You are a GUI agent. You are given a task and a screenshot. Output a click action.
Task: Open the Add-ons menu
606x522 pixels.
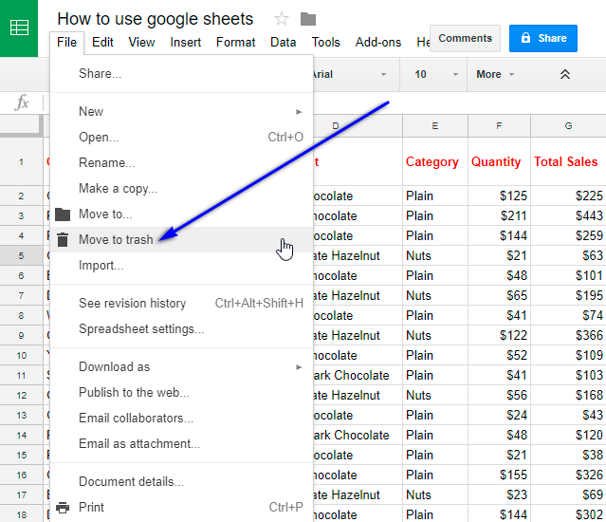tap(378, 42)
